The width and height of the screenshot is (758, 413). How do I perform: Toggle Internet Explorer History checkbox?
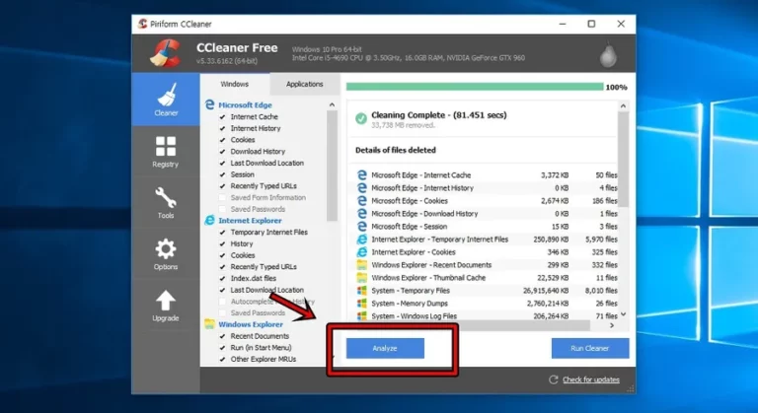tap(222, 243)
